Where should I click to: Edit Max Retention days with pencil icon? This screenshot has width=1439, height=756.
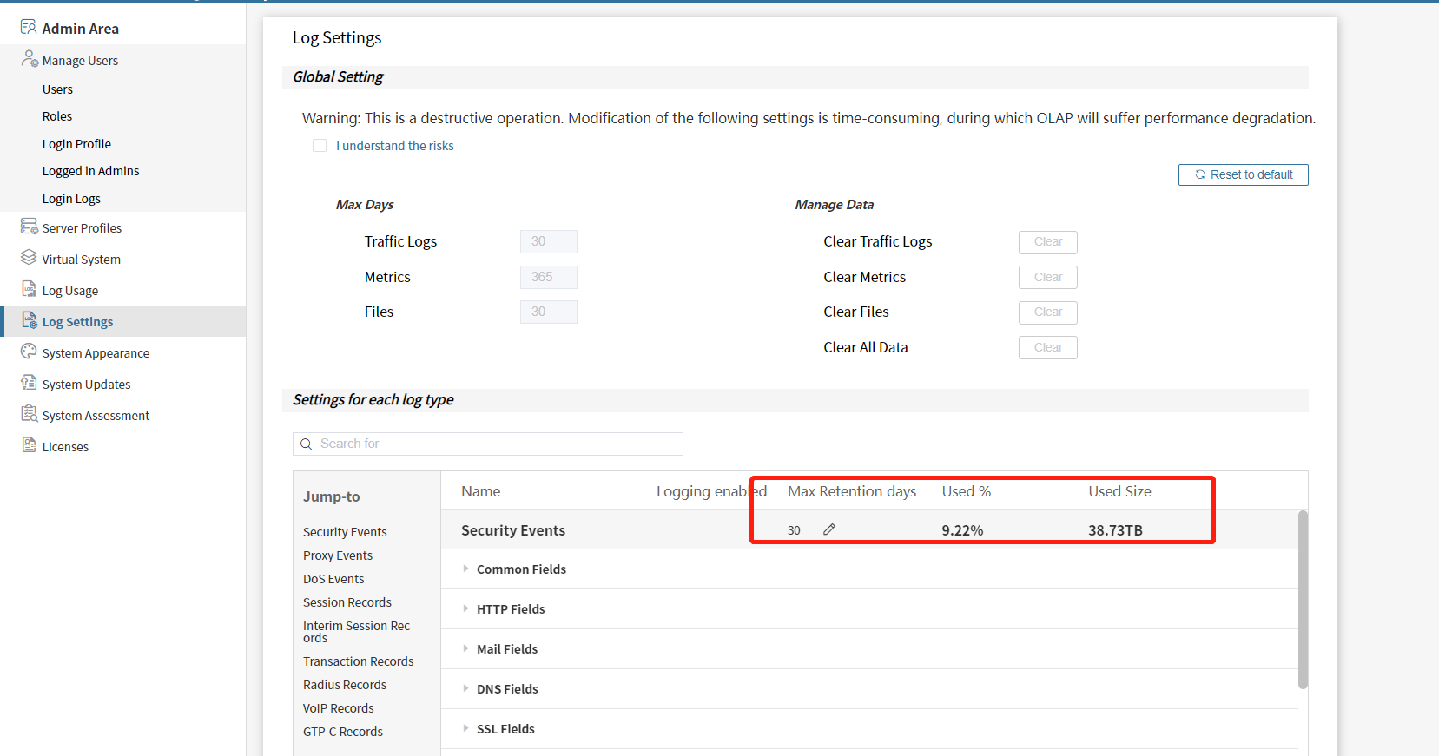tap(829, 529)
